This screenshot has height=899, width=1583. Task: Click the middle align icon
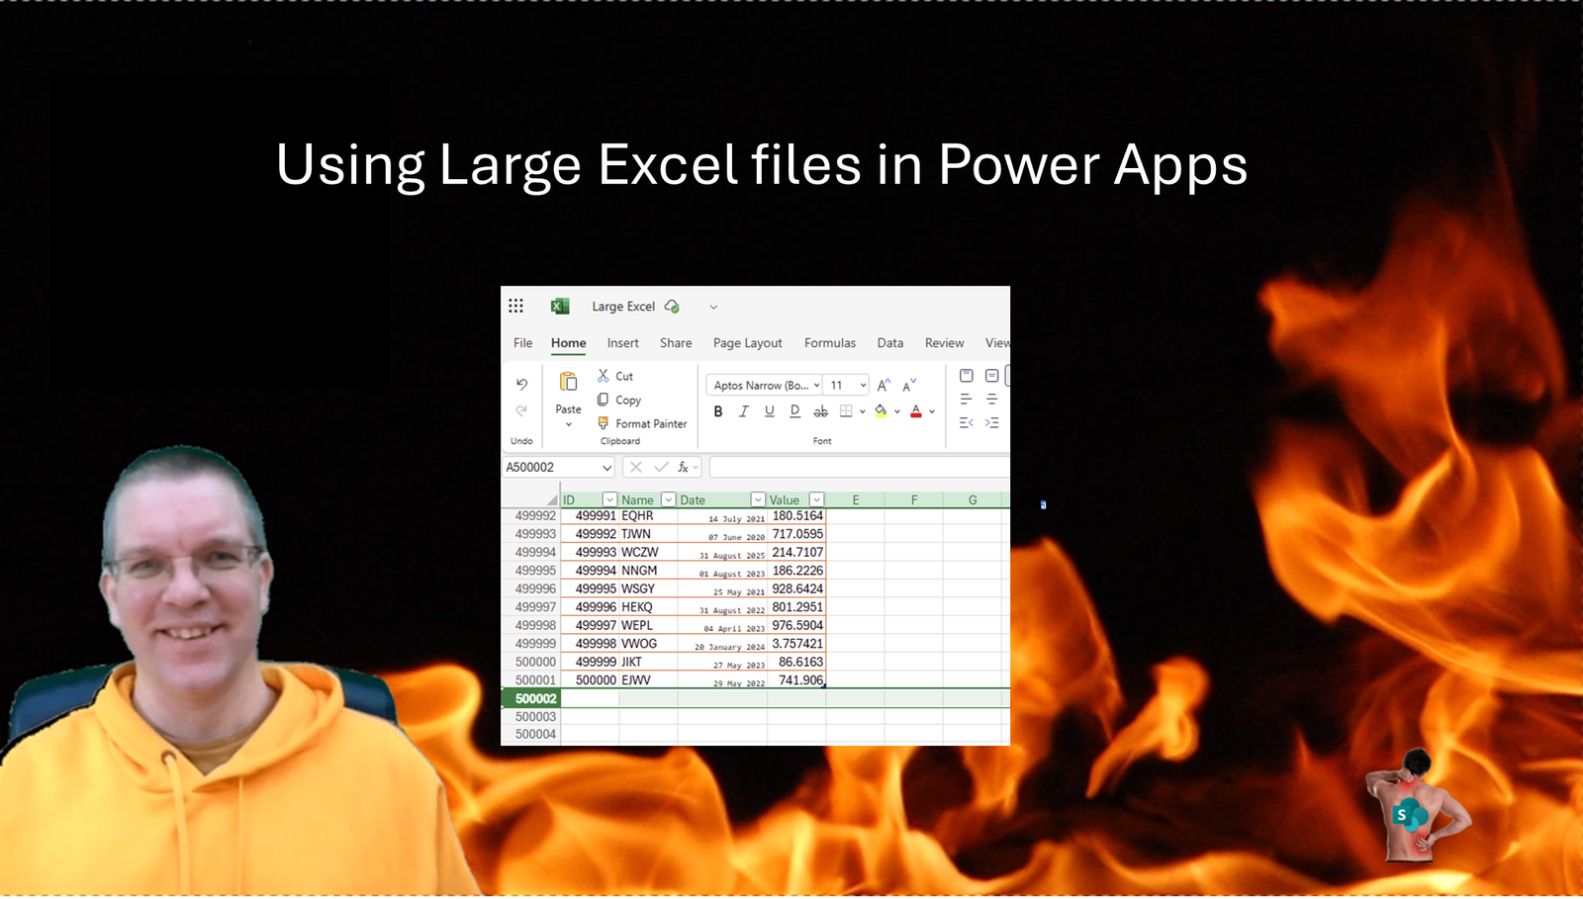point(991,376)
